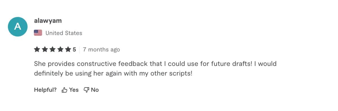Screen dimensions: 338x111
Task: Click the rating number 5 beside stars
Action: [74, 50]
